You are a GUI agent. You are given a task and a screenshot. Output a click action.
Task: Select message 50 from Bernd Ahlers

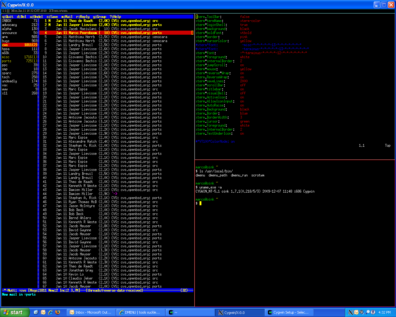point(116,218)
